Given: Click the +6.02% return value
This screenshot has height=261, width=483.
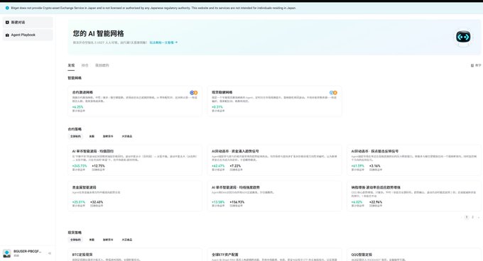Looking at the screenshot, I should [x=357, y=202].
